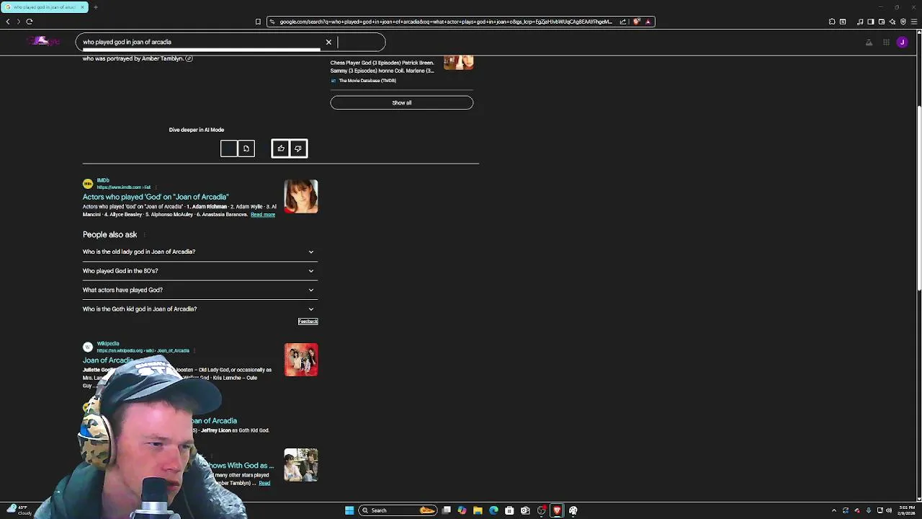
Task: Click in the Google search input field
Action: coord(202,42)
